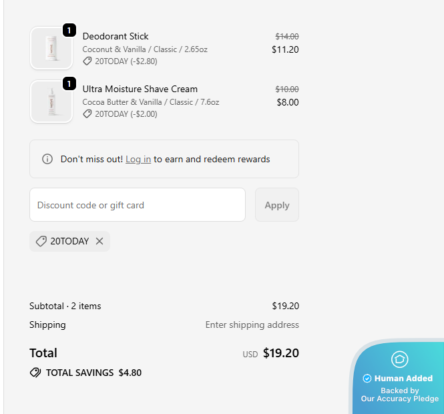Screen dimensions: 444x414
Task: Click the Ultra Moisture Shave Cream thumbnail
Action: (51, 101)
